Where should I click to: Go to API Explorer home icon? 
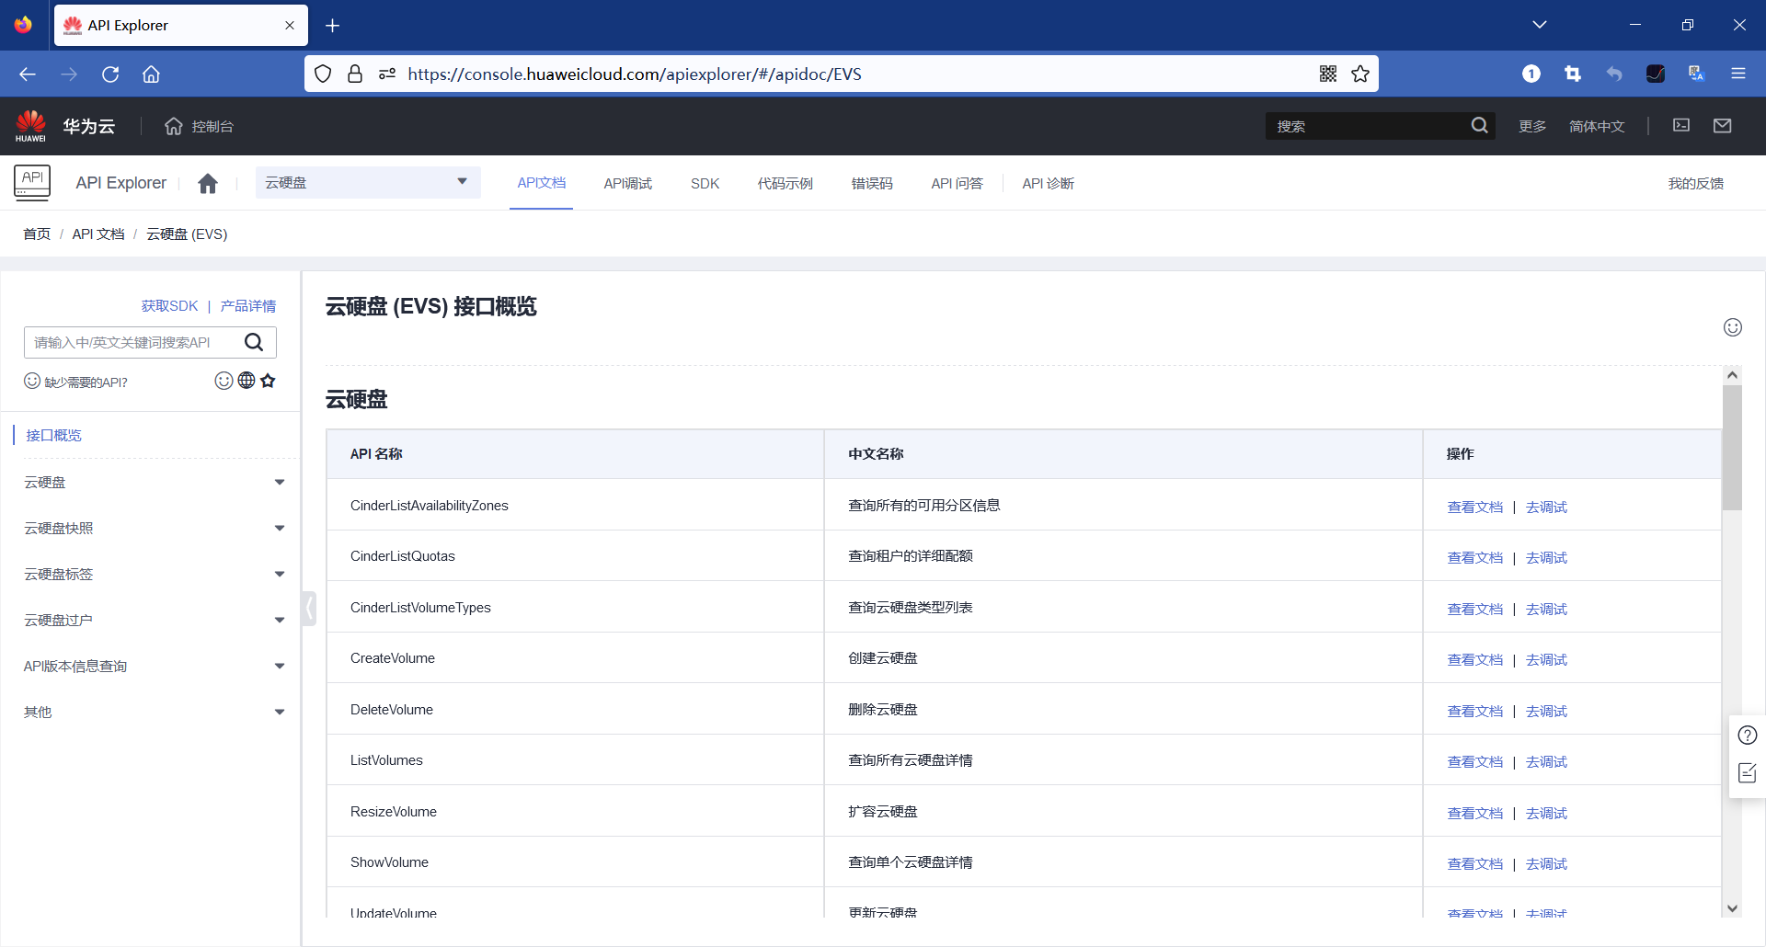208,183
